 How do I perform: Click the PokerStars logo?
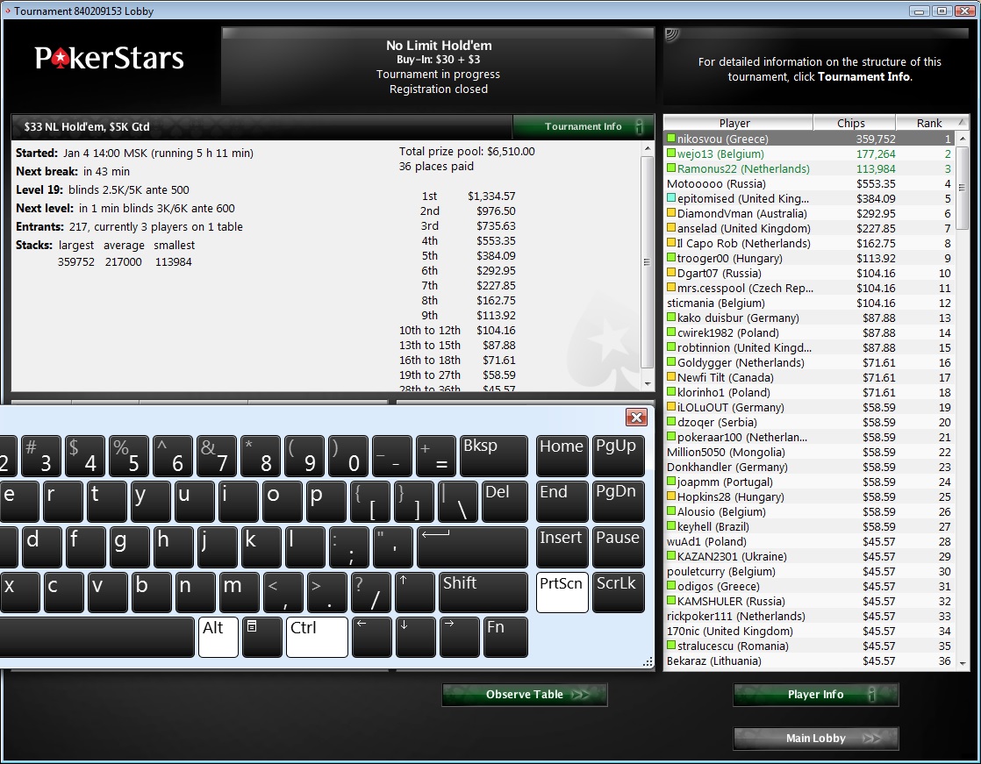click(x=110, y=58)
